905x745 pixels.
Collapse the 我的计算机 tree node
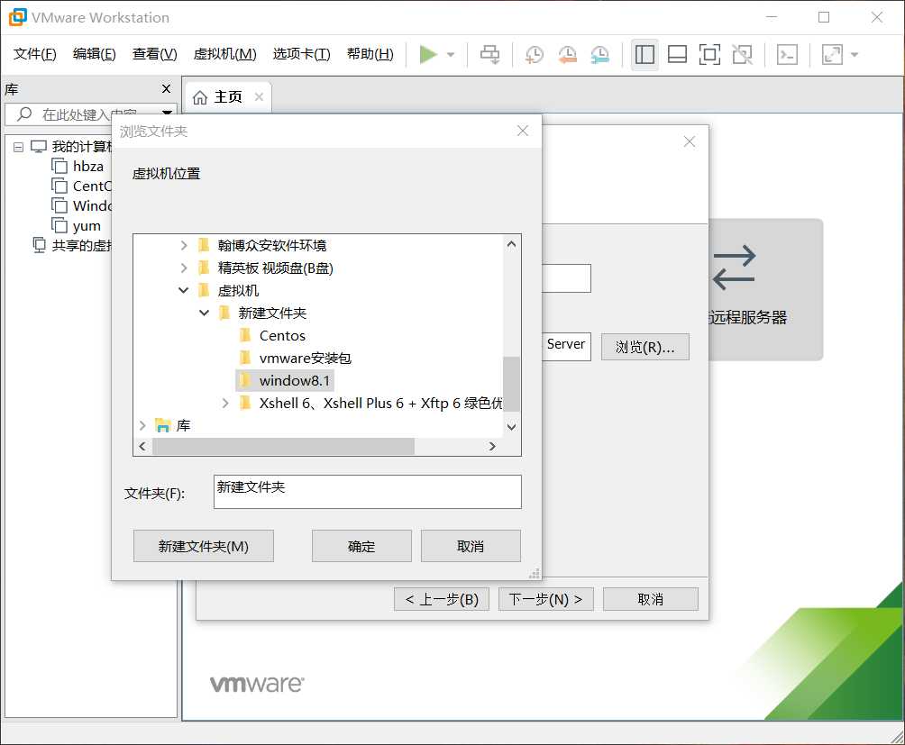tap(18, 147)
